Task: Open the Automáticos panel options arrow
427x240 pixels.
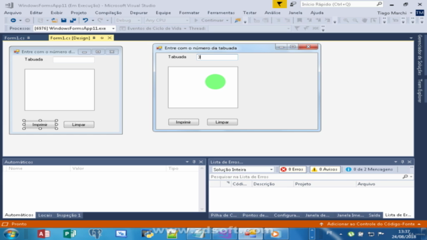Action: 187,162
